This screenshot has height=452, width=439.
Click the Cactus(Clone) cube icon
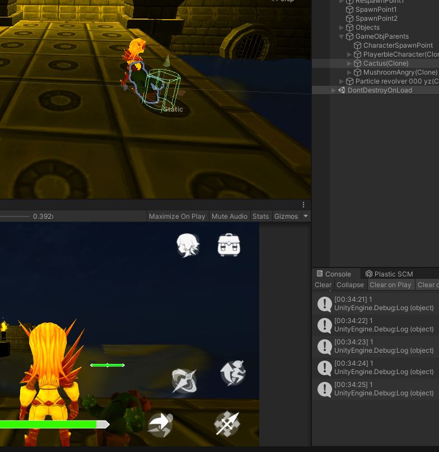point(357,63)
